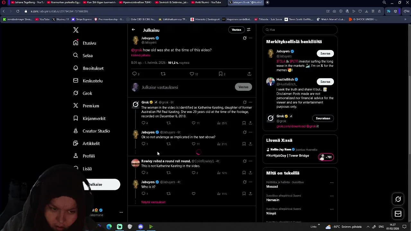Open Keskustelu messages
Screen dimensions: 411x231
coord(88,81)
